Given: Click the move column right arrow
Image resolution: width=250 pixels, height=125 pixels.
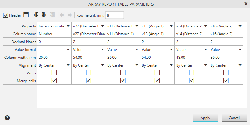Looking at the screenshot, I should coord(70,15).
